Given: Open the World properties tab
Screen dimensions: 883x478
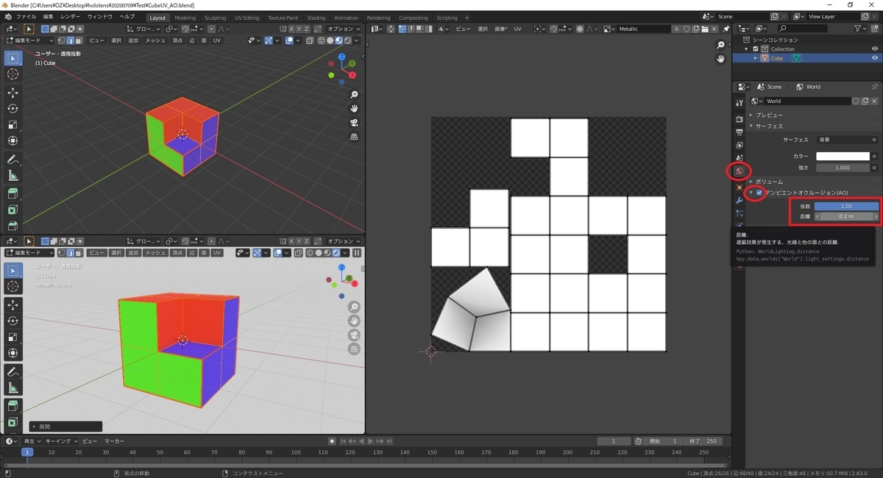Looking at the screenshot, I should (x=739, y=171).
